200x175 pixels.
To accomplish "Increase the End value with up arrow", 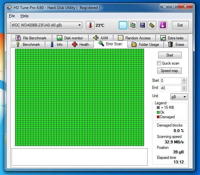I will (x=184, y=87).
